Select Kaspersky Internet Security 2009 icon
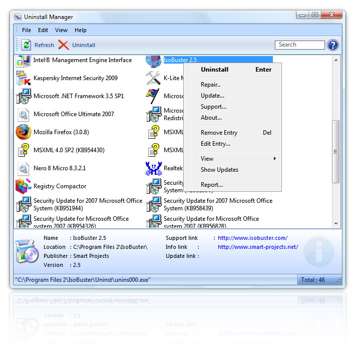The width and height of the screenshot is (355, 350). point(24,78)
